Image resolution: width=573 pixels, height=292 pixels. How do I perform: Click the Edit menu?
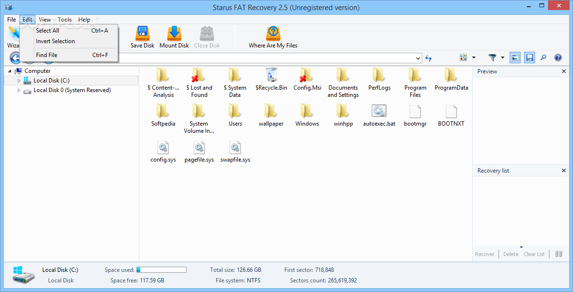click(x=27, y=19)
